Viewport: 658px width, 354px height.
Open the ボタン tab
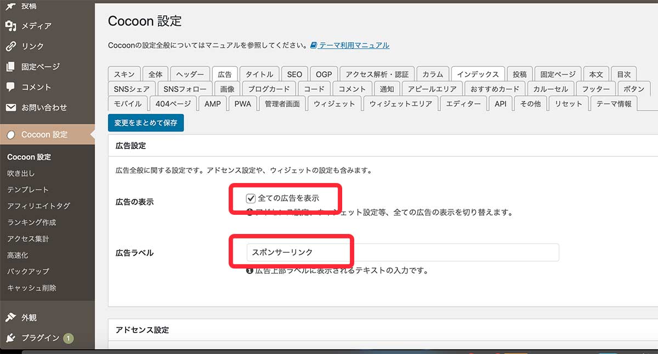(634, 89)
